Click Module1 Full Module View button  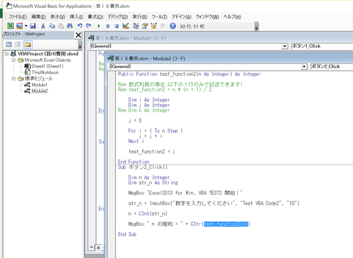(x=98, y=248)
